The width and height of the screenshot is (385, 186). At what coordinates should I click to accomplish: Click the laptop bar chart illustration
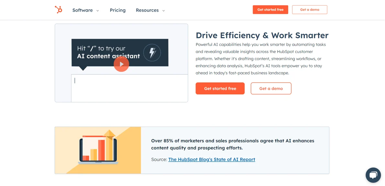[x=98, y=147]
